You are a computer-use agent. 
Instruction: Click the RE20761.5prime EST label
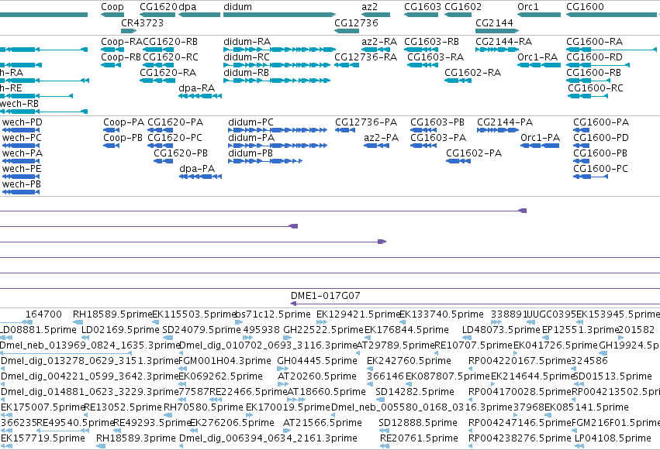[x=419, y=438]
